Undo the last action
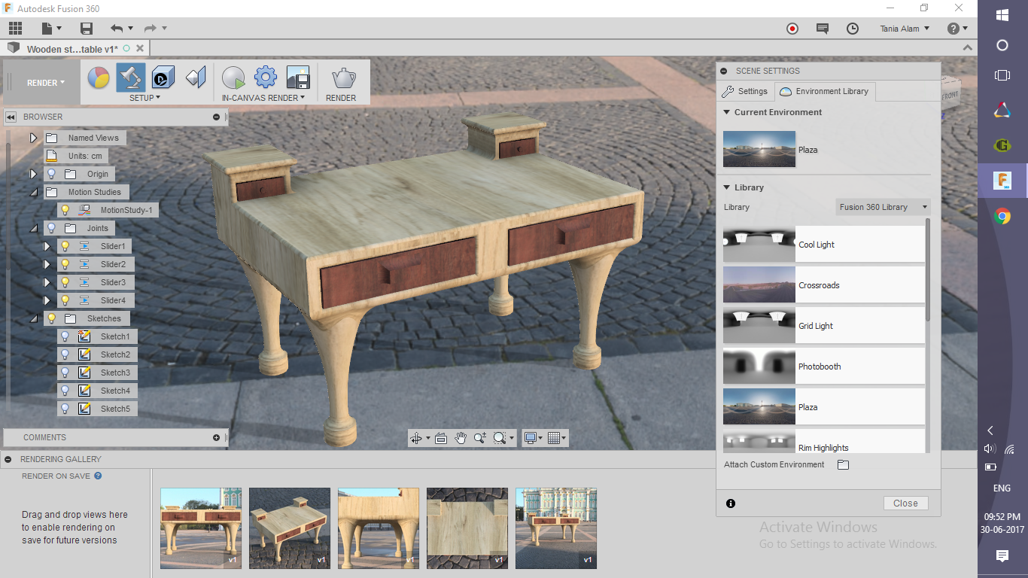Image resolution: width=1028 pixels, height=578 pixels. (x=117, y=29)
